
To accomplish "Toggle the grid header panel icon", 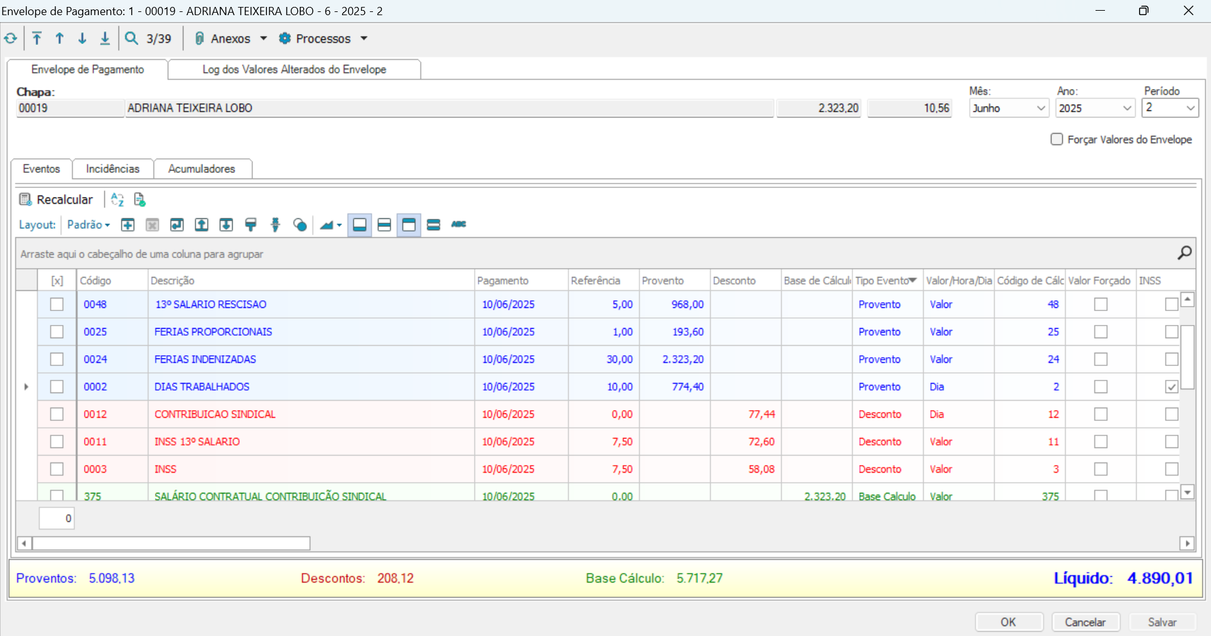I will click(409, 225).
